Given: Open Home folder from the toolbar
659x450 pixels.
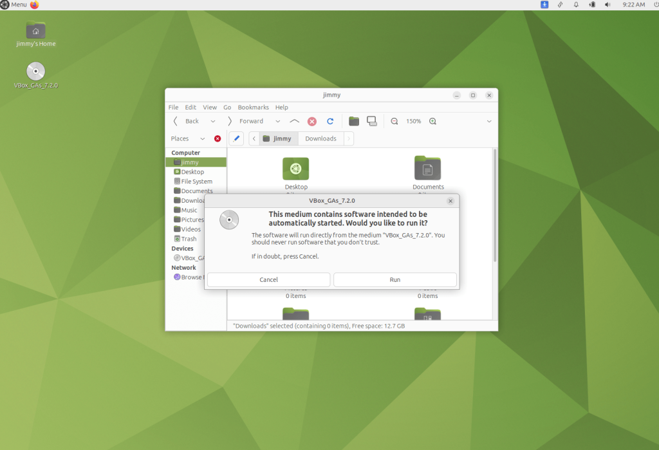Looking at the screenshot, I should click(354, 121).
